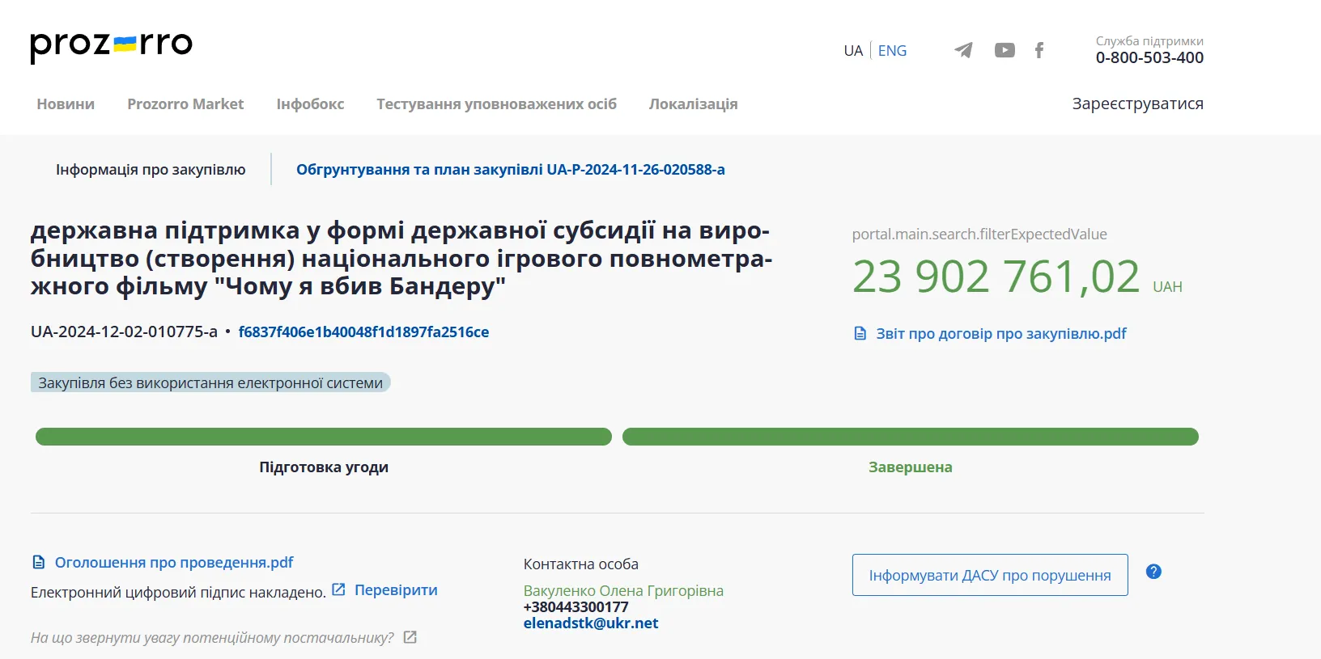Click the blue question mark help icon
This screenshot has height=659, width=1321.
point(1154,572)
